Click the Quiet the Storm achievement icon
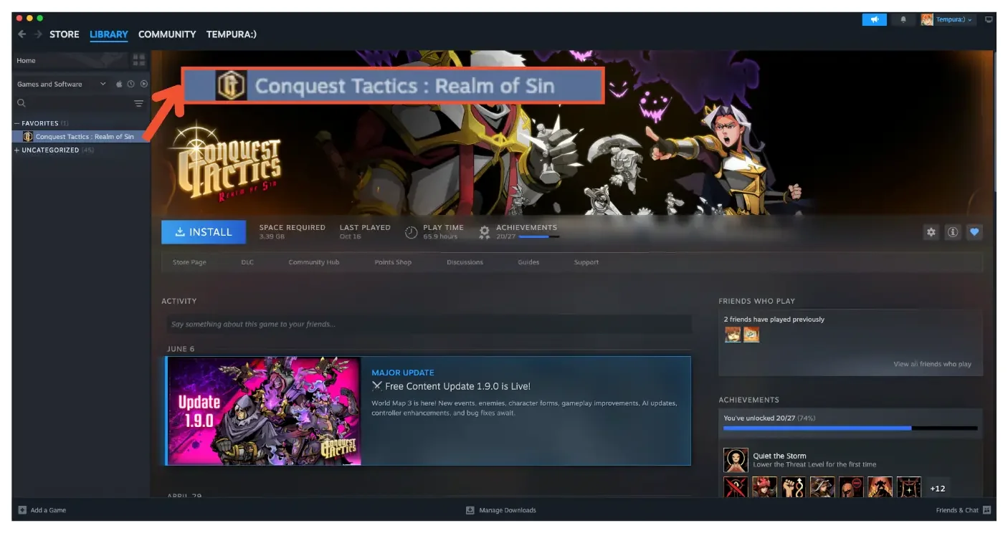 pyautogui.click(x=736, y=460)
